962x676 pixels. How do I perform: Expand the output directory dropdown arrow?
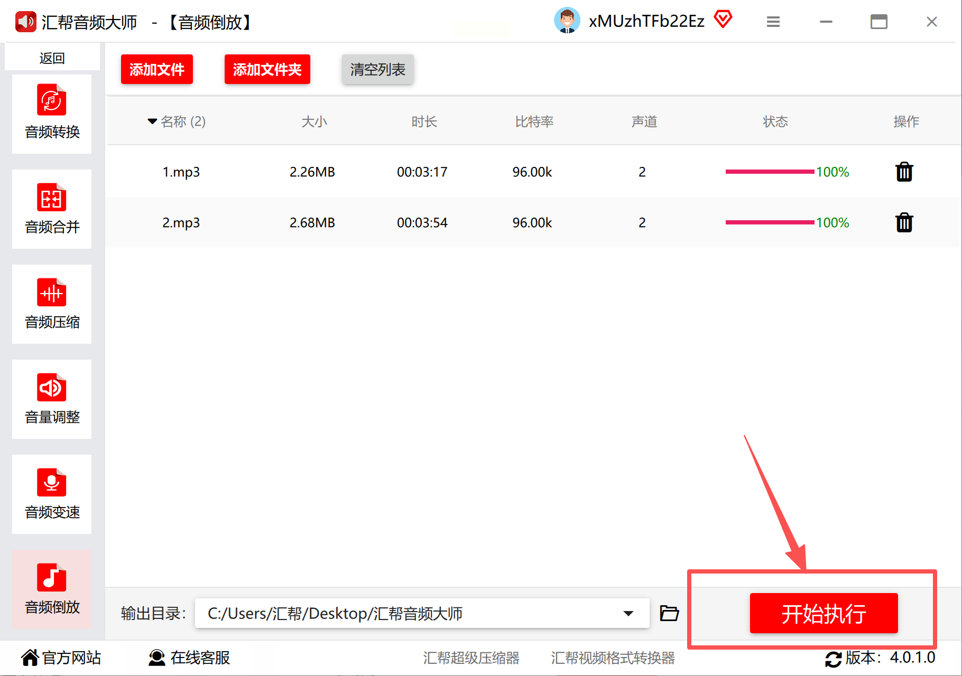(x=628, y=613)
